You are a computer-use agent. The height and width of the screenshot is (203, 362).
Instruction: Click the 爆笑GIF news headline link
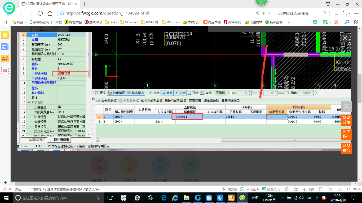[67, 189]
